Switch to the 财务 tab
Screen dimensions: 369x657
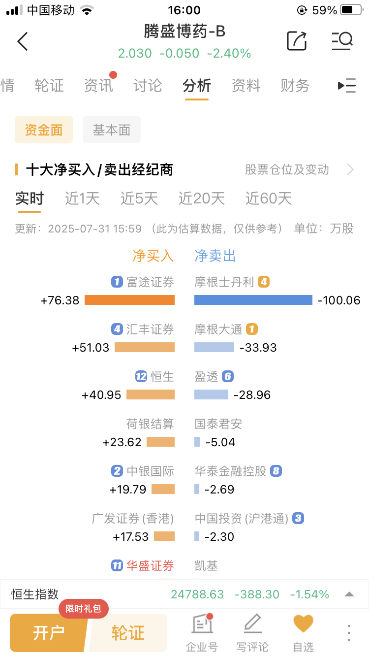coord(295,86)
